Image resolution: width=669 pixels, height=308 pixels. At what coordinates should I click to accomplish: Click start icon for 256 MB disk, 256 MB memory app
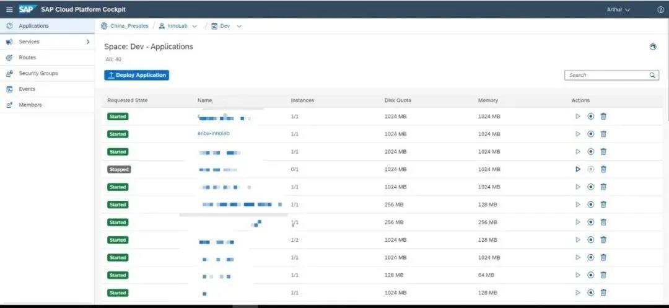(x=578, y=222)
